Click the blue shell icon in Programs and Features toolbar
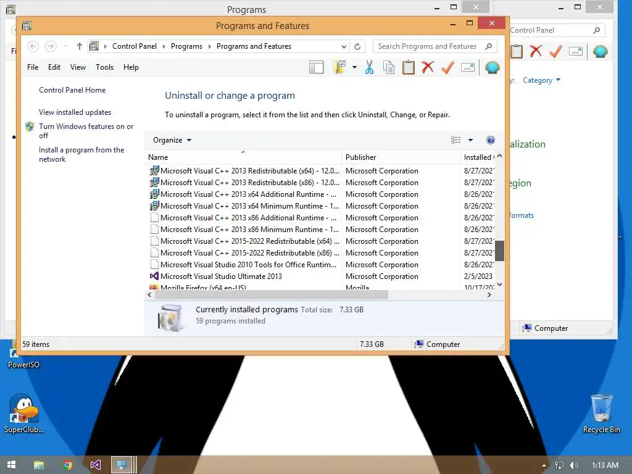Screen dimensions: 632x474 click(x=492, y=67)
